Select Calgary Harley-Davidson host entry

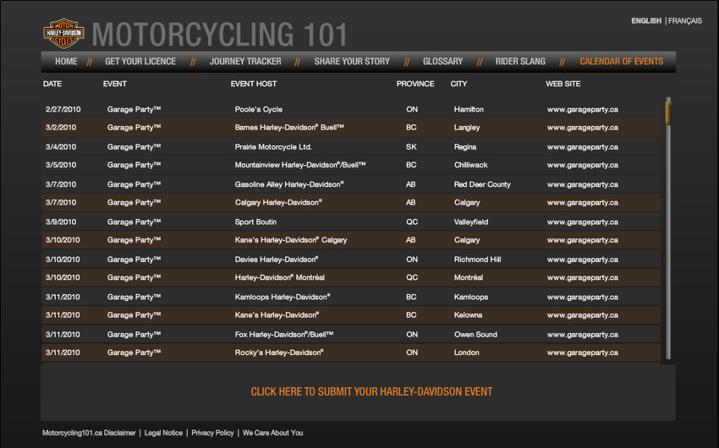coord(278,203)
